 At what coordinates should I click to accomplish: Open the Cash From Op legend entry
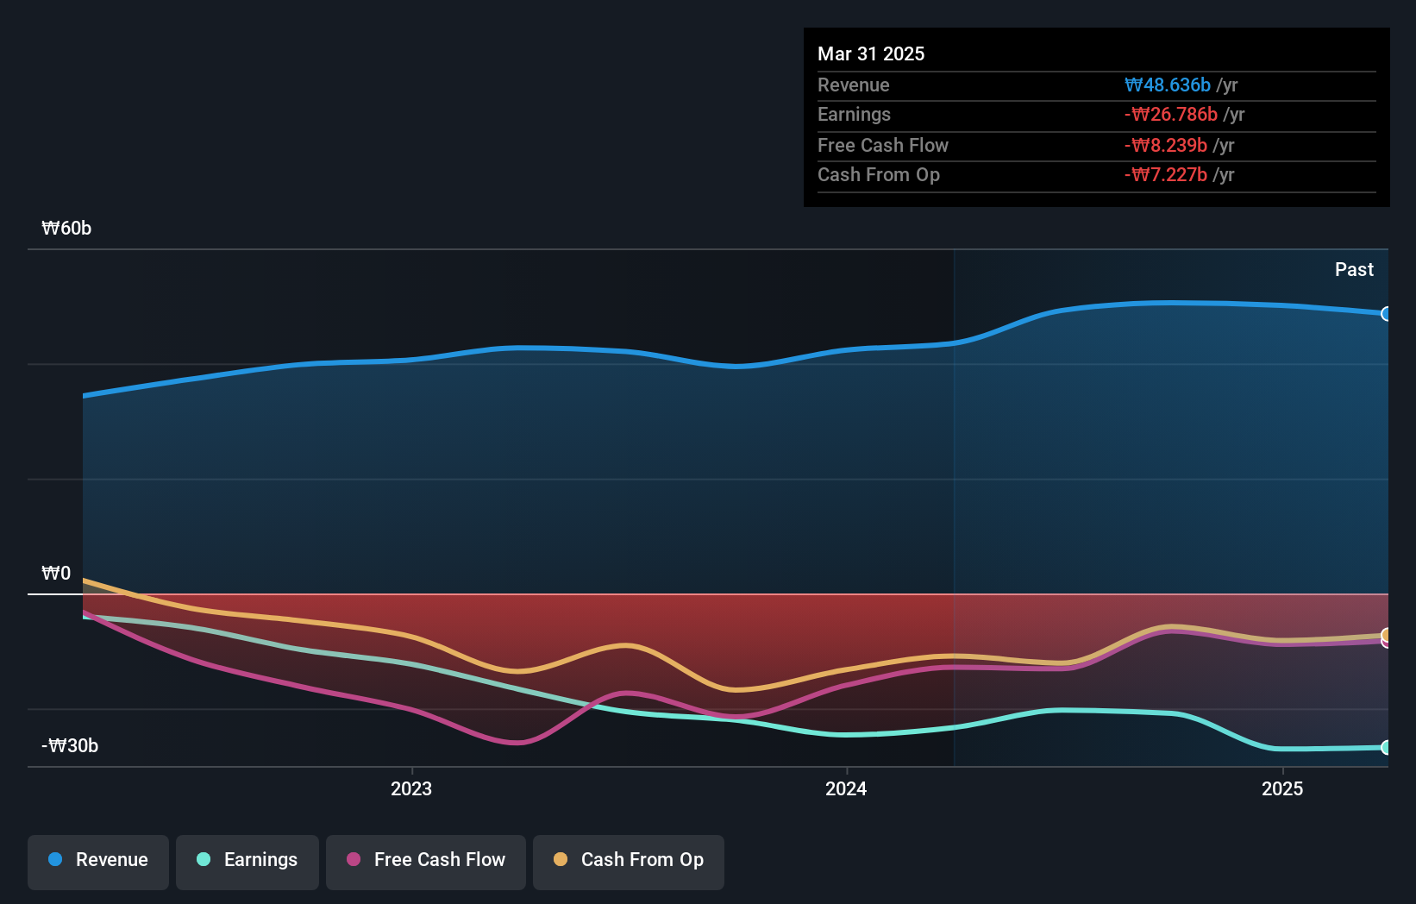(x=628, y=861)
